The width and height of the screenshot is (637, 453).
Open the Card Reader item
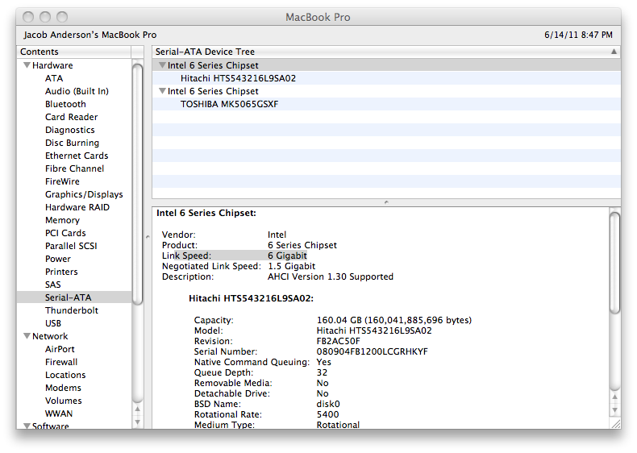[72, 117]
